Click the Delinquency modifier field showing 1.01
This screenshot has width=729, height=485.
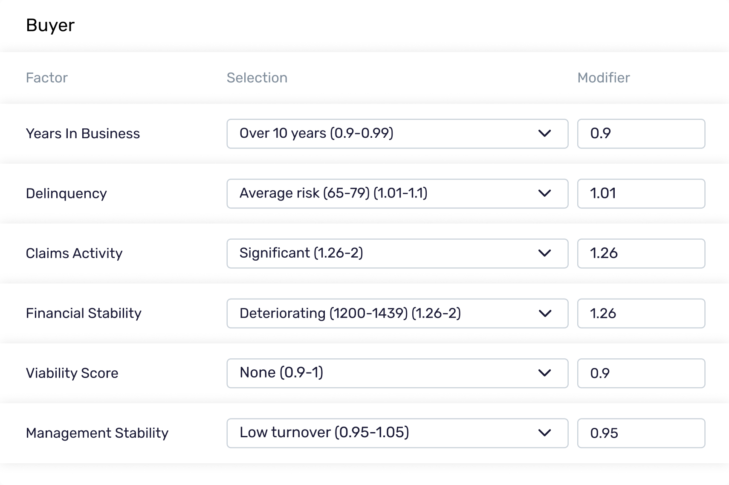point(641,193)
